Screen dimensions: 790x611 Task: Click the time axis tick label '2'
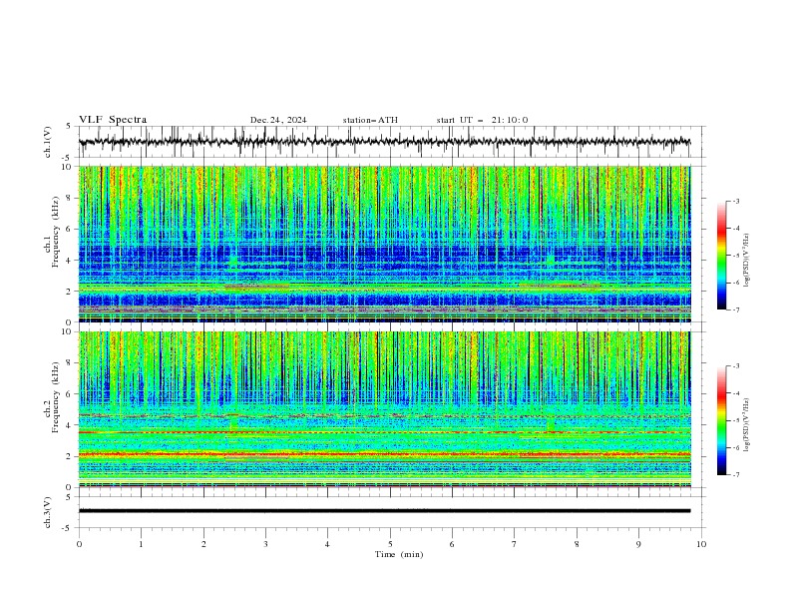point(203,544)
